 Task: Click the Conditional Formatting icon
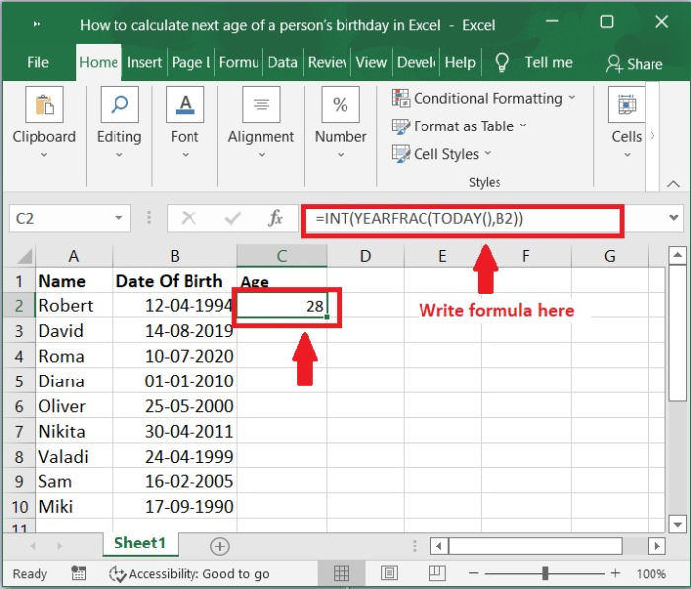401,98
